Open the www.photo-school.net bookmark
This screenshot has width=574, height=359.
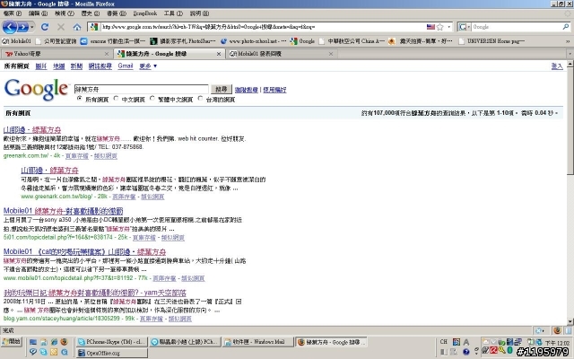click(x=253, y=41)
